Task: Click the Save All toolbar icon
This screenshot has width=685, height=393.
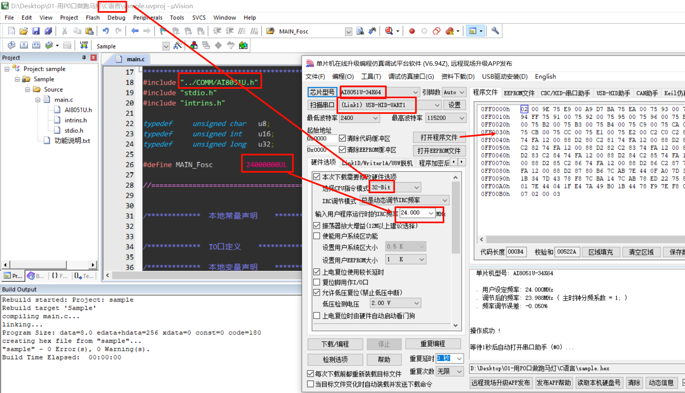Action: (48, 31)
